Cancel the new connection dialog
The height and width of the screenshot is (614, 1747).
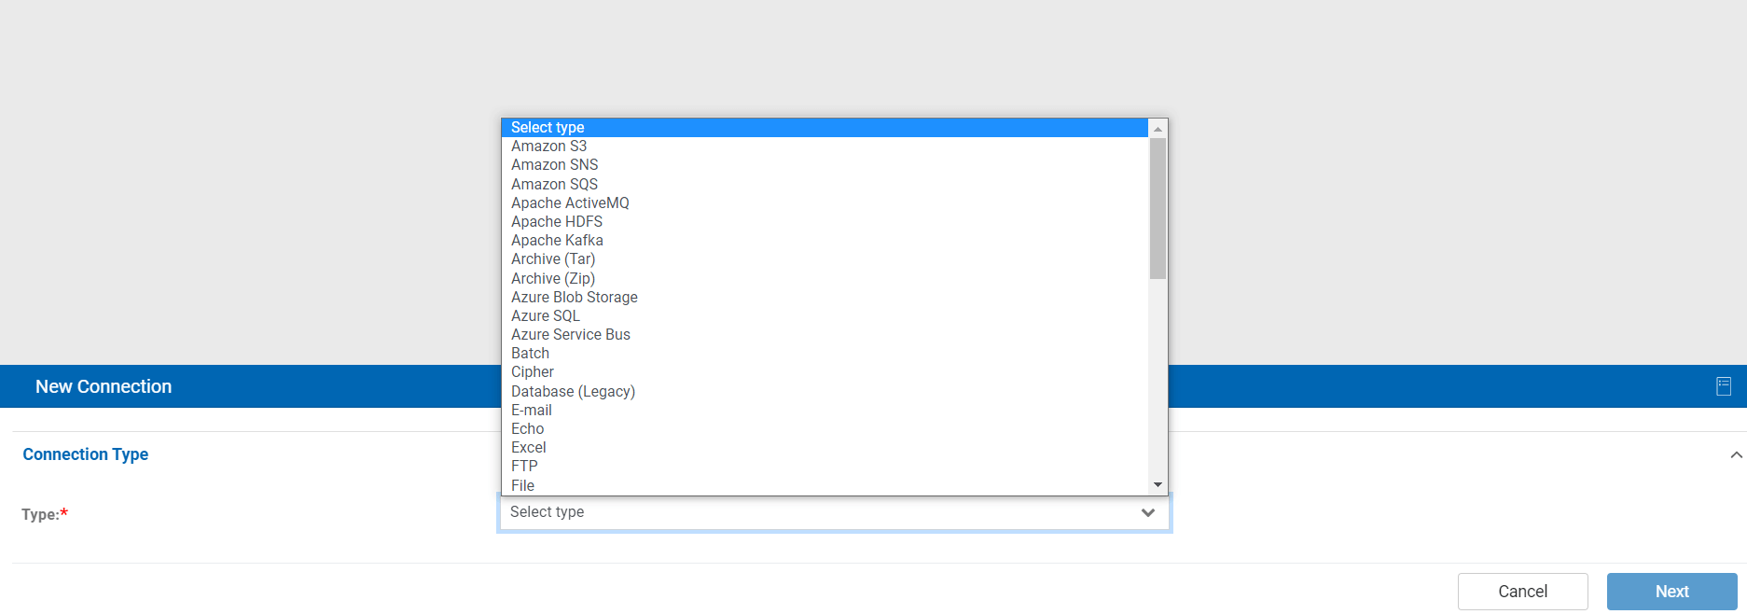coord(1522,592)
